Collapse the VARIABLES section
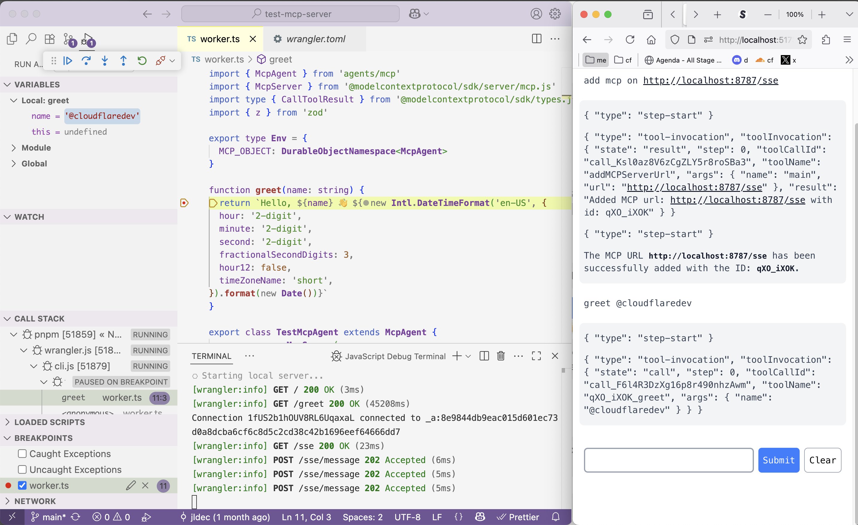This screenshot has width=858, height=525. tap(89, 85)
